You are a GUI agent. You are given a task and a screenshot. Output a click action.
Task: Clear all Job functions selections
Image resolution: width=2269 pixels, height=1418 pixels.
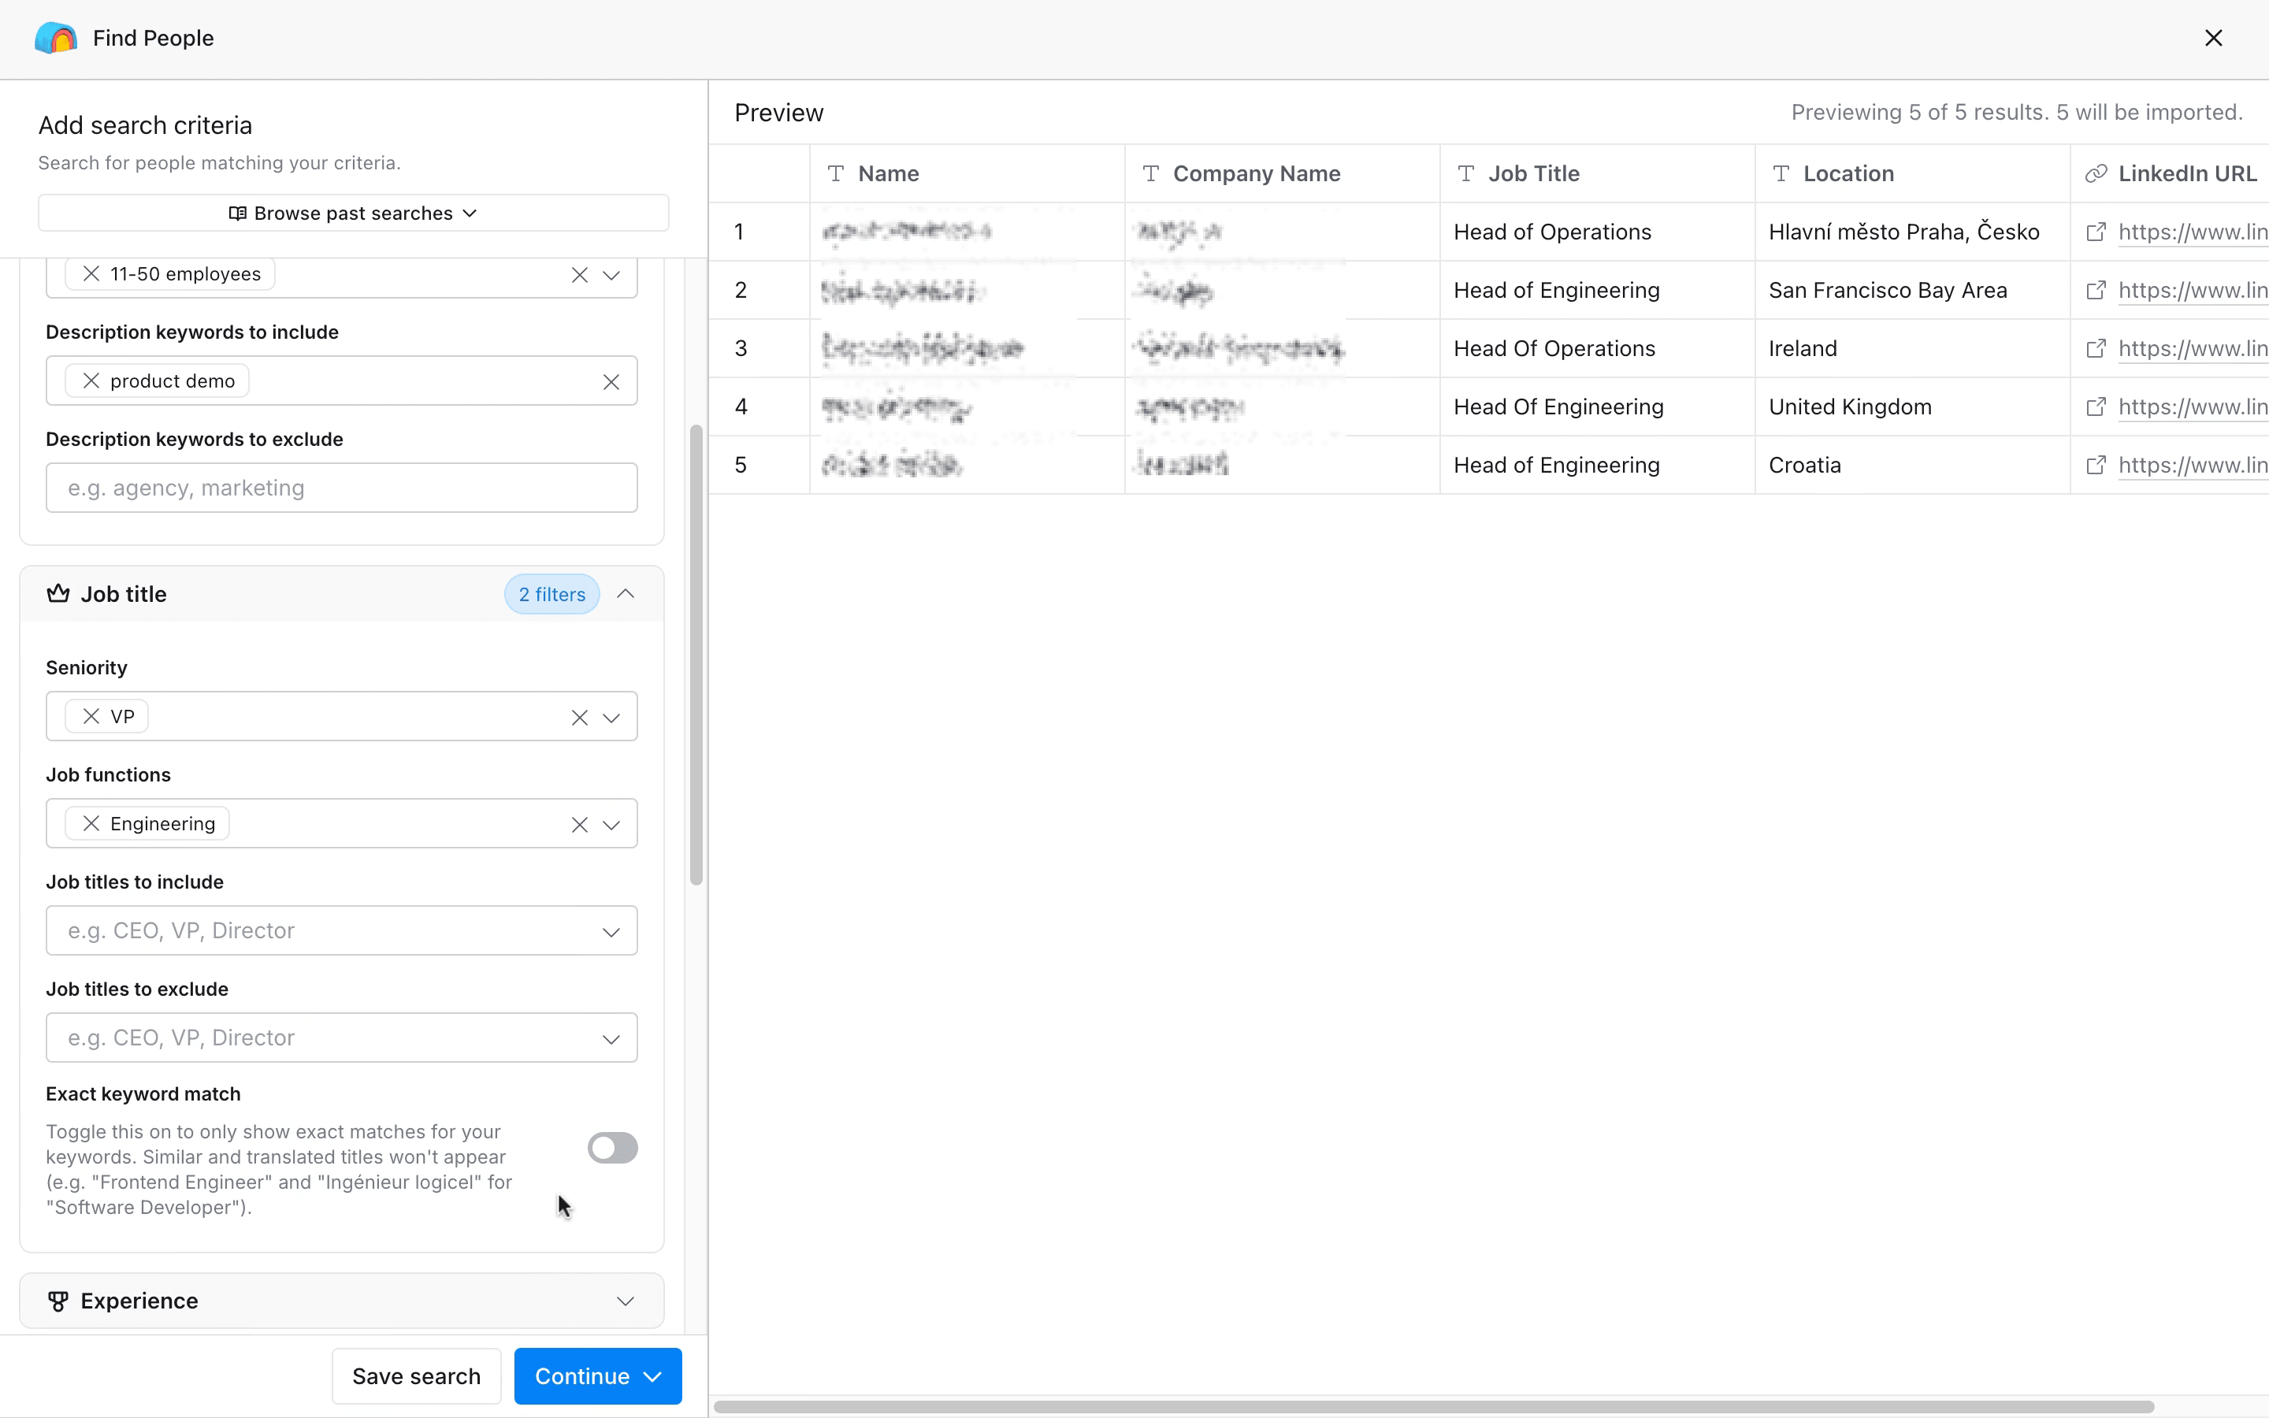[x=579, y=824]
